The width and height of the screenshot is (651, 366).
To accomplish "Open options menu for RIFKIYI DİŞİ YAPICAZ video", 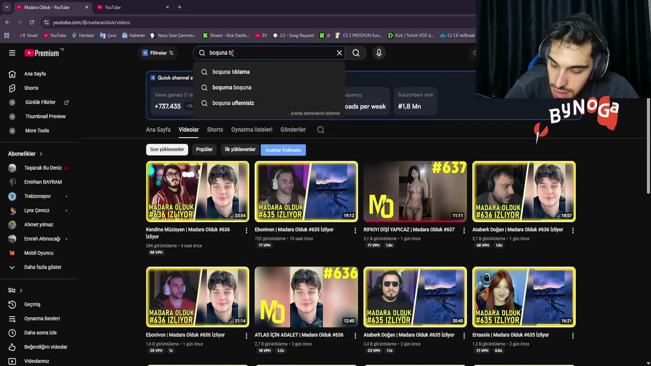I will [464, 230].
